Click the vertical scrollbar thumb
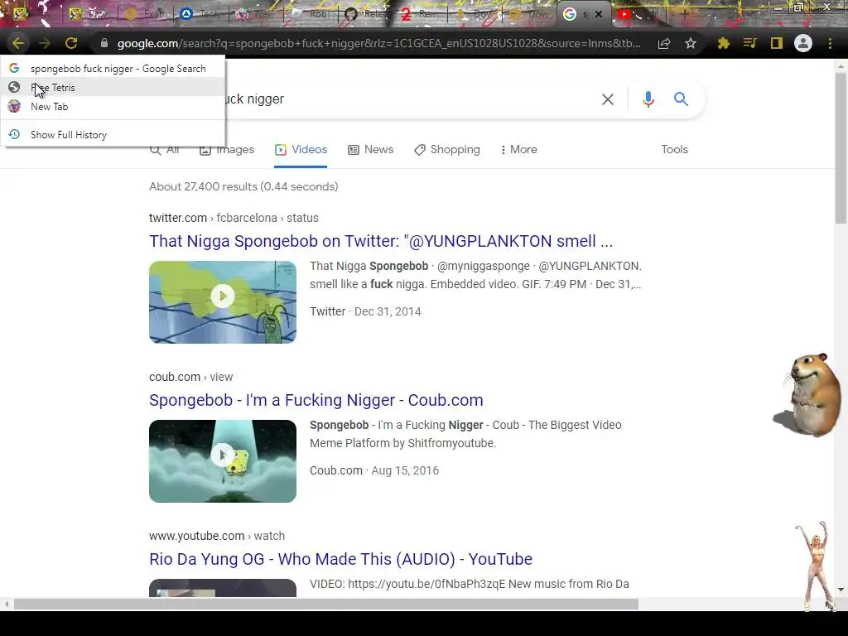The height and width of the screenshot is (636, 848). pyautogui.click(x=841, y=148)
